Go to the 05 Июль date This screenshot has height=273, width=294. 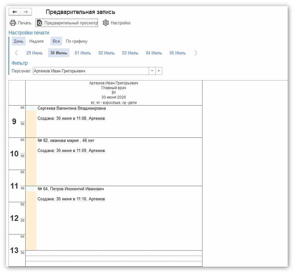coord(177,53)
